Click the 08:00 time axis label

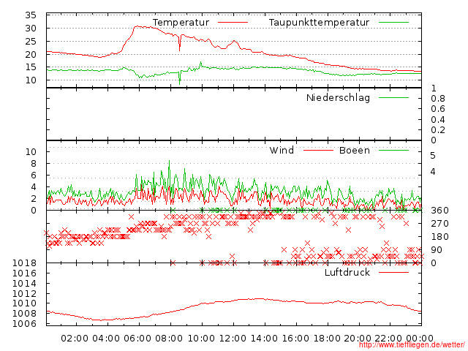[x=169, y=339]
